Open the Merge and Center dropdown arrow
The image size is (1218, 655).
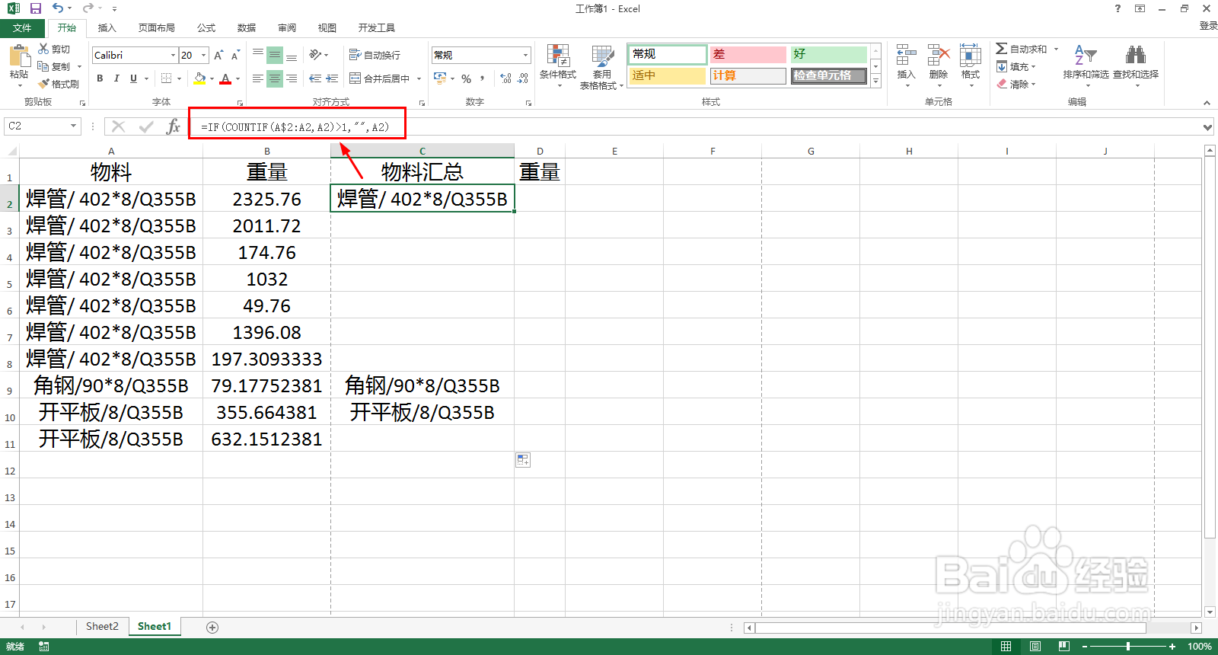click(419, 78)
